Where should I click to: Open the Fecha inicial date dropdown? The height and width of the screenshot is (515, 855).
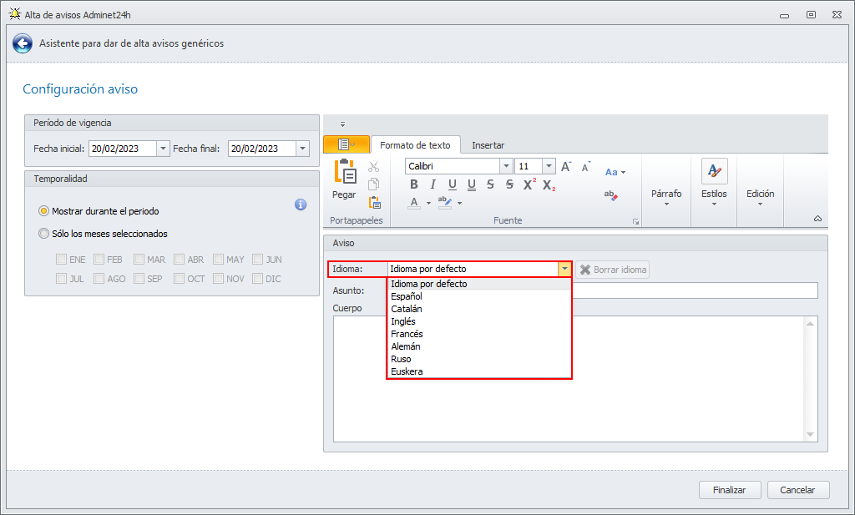163,149
